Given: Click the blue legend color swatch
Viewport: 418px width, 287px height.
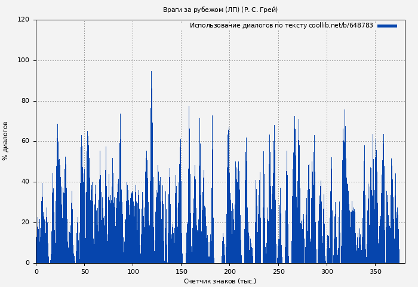Looking at the screenshot, I should coord(387,26).
